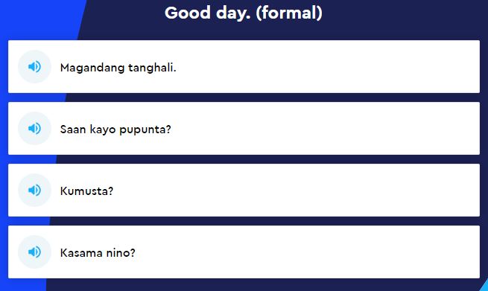Play audio for Magandang tanghali

click(x=34, y=66)
